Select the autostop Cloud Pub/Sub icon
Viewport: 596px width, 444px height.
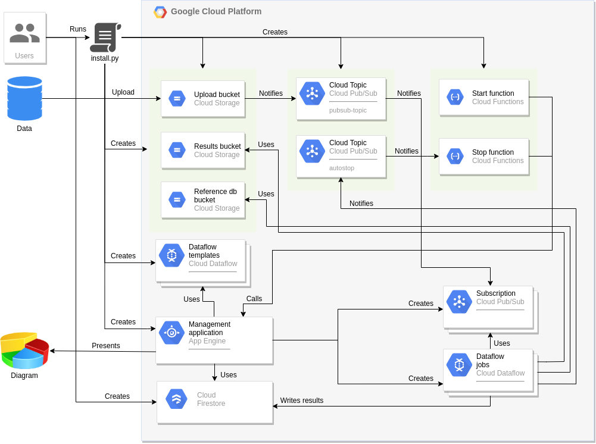[312, 151]
